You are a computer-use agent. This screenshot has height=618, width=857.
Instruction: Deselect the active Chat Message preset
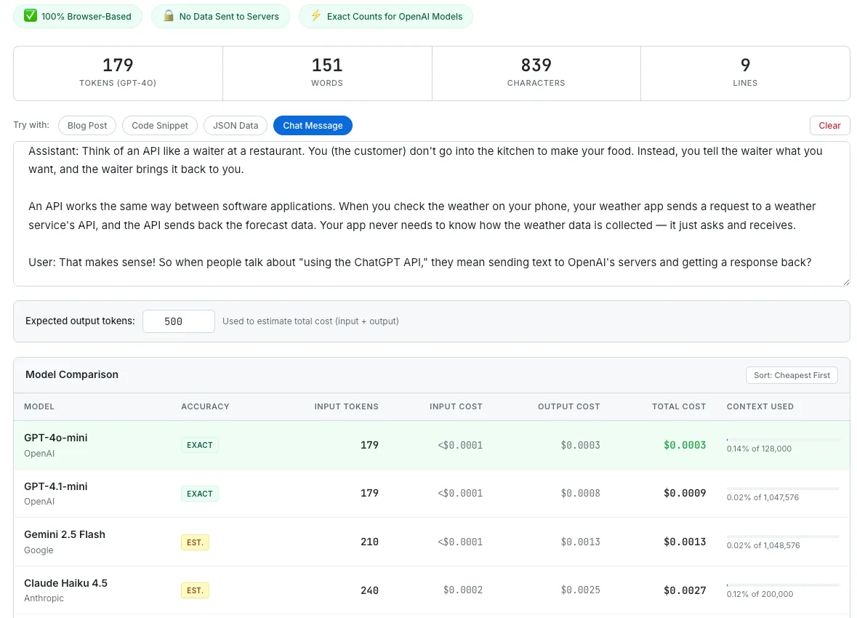pos(313,125)
